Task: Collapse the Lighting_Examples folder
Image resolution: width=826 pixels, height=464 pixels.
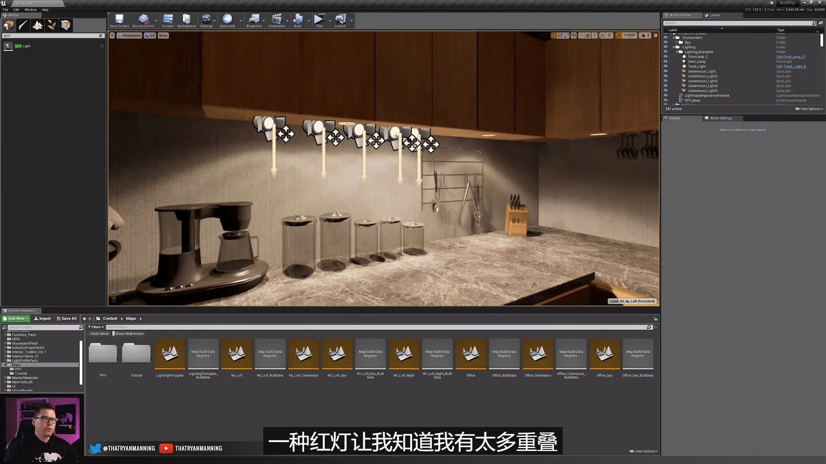Action: (x=677, y=52)
